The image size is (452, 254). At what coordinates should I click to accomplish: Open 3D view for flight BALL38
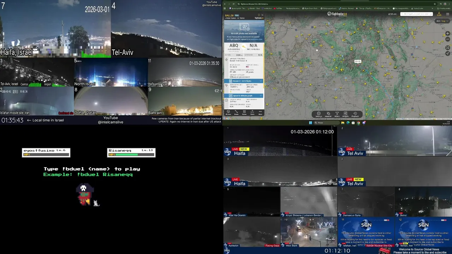(228, 113)
